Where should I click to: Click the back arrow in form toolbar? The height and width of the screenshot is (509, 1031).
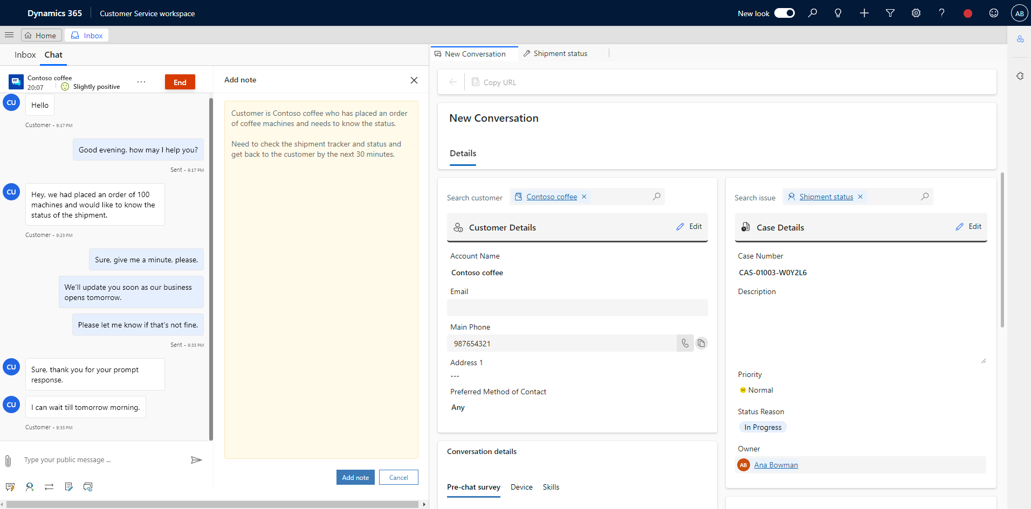(x=453, y=82)
